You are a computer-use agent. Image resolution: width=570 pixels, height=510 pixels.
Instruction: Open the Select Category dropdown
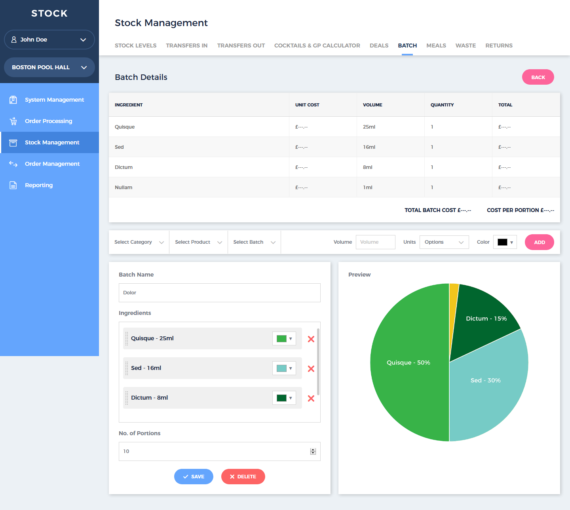click(x=139, y=242)
